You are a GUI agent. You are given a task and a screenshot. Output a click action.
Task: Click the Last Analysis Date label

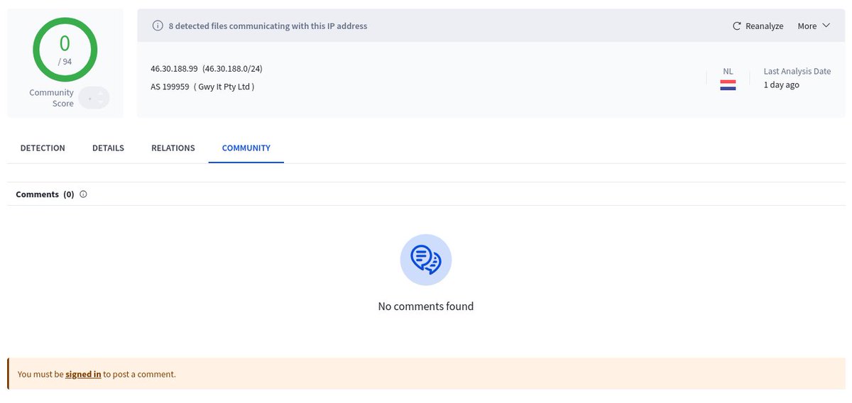tap(797, 72)
